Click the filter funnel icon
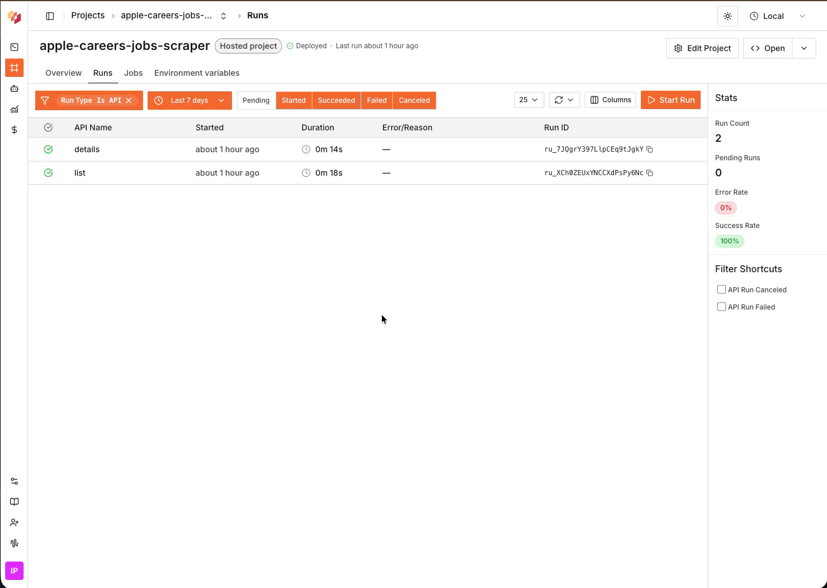 (45, 100)
